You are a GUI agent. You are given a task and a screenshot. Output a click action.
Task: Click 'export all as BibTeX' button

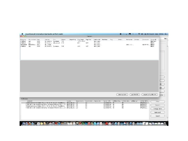(150, 95)
